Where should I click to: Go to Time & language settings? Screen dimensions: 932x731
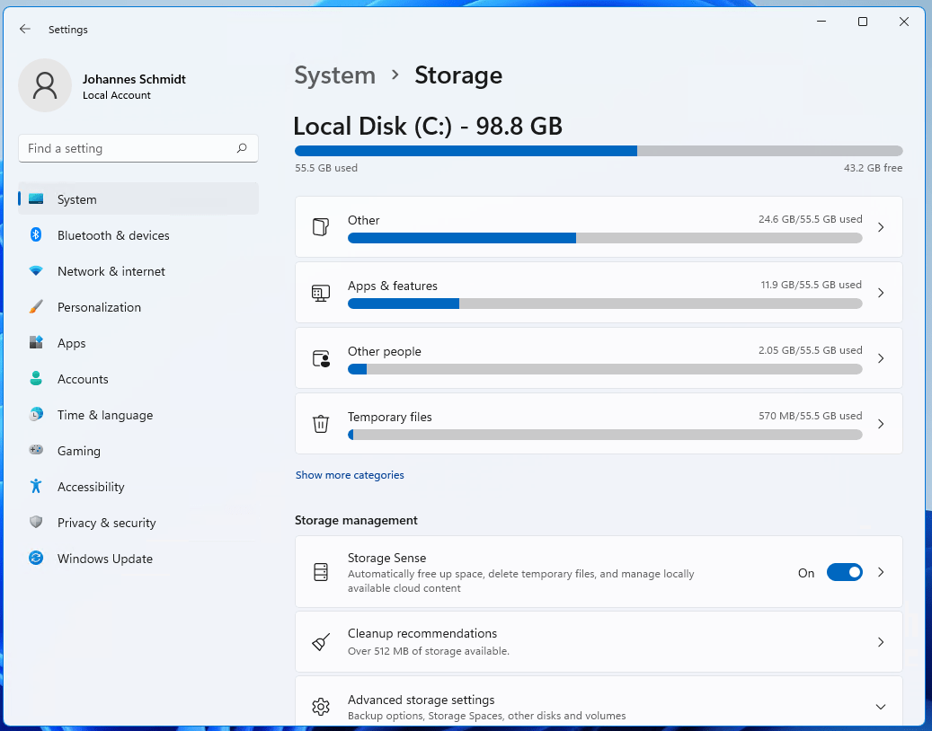104,415
